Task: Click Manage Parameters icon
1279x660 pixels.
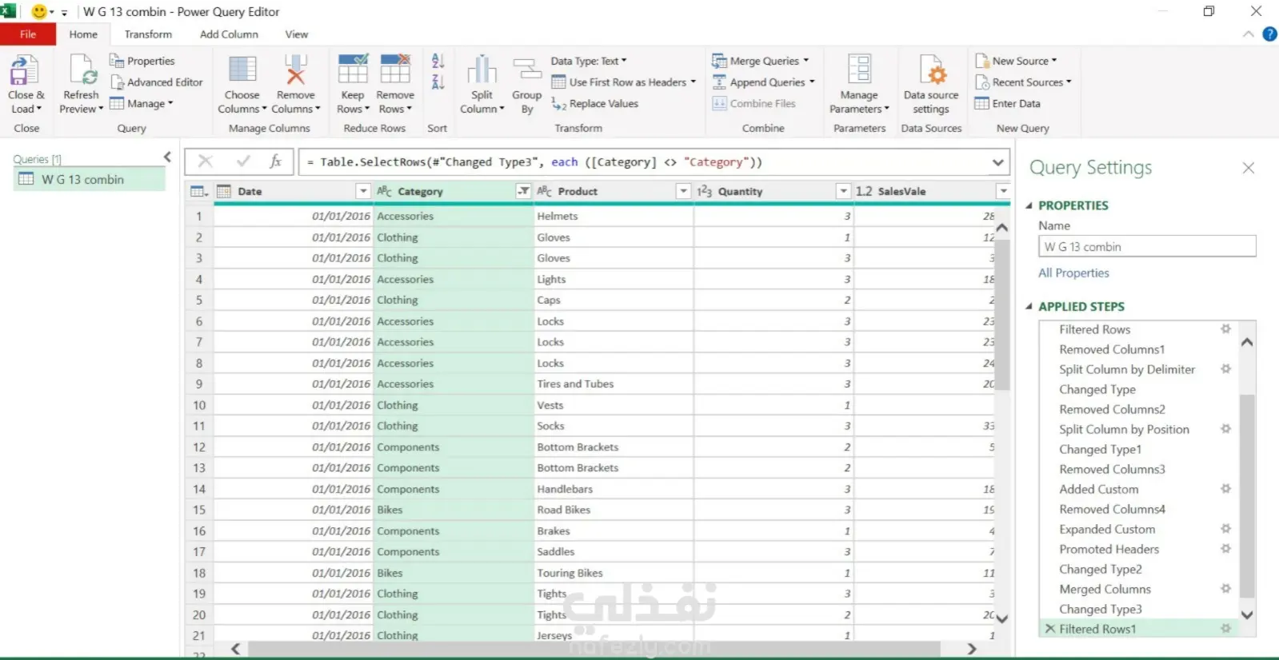Action: (859, 70)
